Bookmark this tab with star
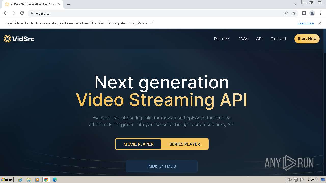Viewport: 326px width, 183px height. click(294, 13)
